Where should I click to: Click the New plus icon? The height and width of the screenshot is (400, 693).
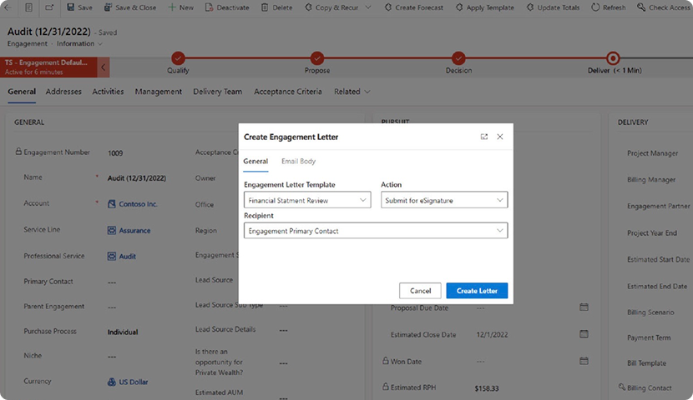pyautogui.click(x=172, y=7)
